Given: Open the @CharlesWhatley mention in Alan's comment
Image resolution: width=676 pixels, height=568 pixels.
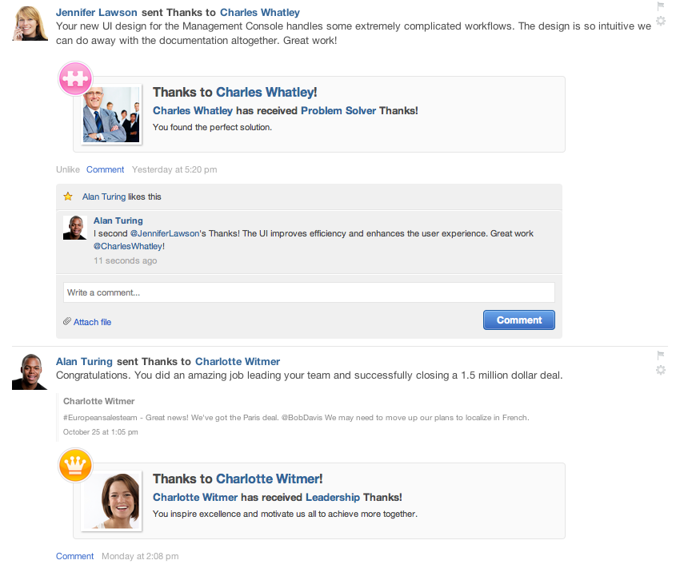Looking at the screenshot, I should click(x=128, y=246).
